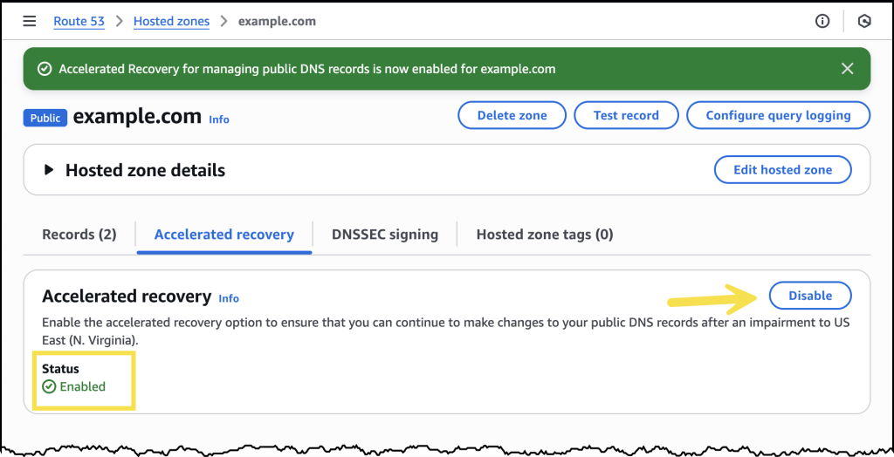Go to Hosted zones breadcrumb link
This screenshot has height=457, width=894.
(x=171, y=21)
